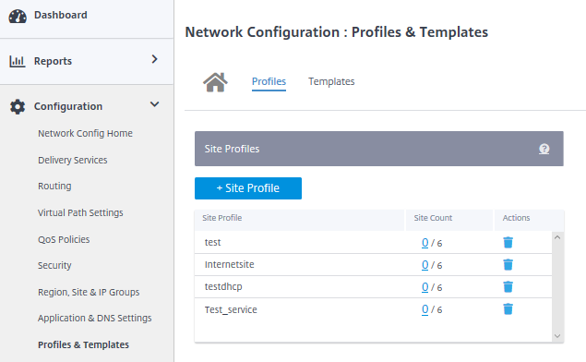Open the Site Profiles help icon

click(544, 149)
